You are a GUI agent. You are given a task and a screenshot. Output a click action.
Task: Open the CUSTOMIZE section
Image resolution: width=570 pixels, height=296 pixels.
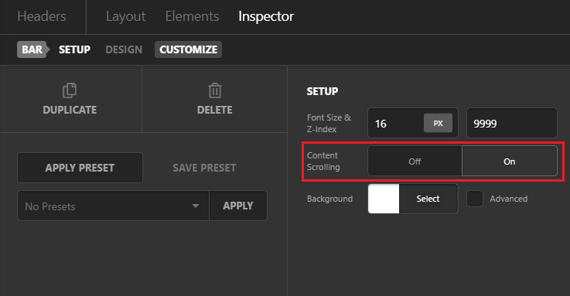tap(188, 49)
